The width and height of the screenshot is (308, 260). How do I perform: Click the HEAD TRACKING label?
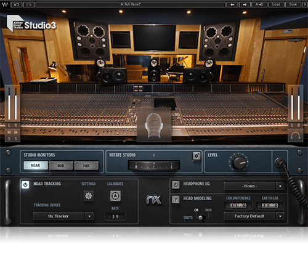47,184
